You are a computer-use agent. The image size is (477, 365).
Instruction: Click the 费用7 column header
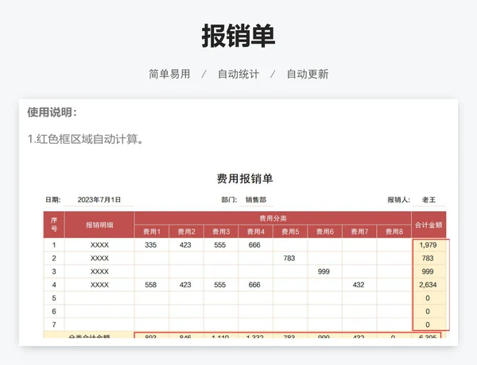coord(359,232)
